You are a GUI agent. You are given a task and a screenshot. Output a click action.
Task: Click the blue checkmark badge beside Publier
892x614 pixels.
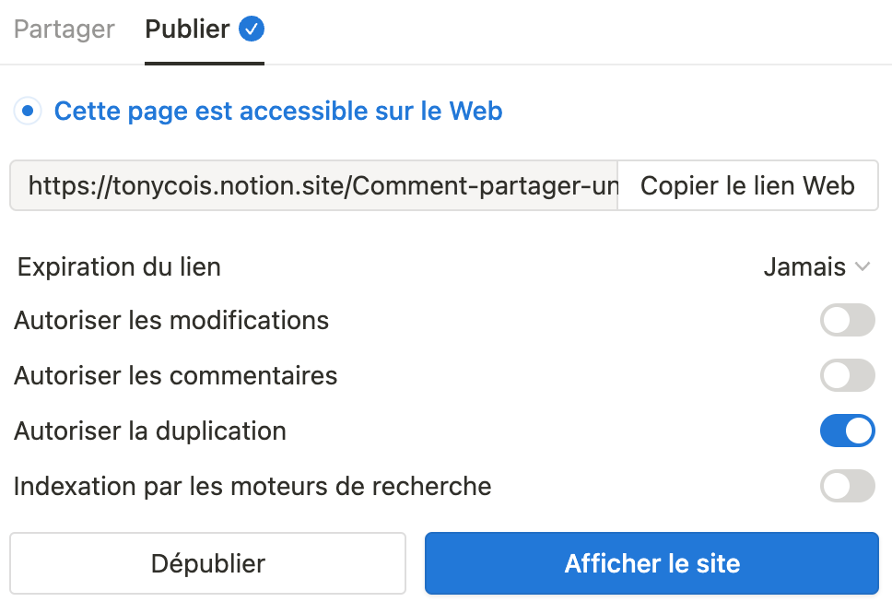(249, 29)
